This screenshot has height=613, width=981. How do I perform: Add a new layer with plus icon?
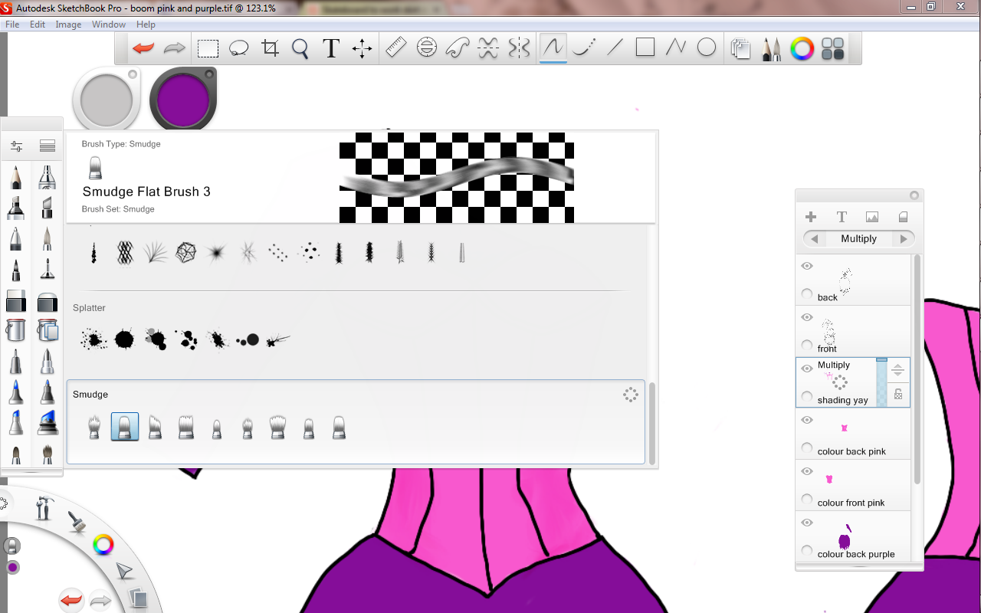(x=810, y=217)
